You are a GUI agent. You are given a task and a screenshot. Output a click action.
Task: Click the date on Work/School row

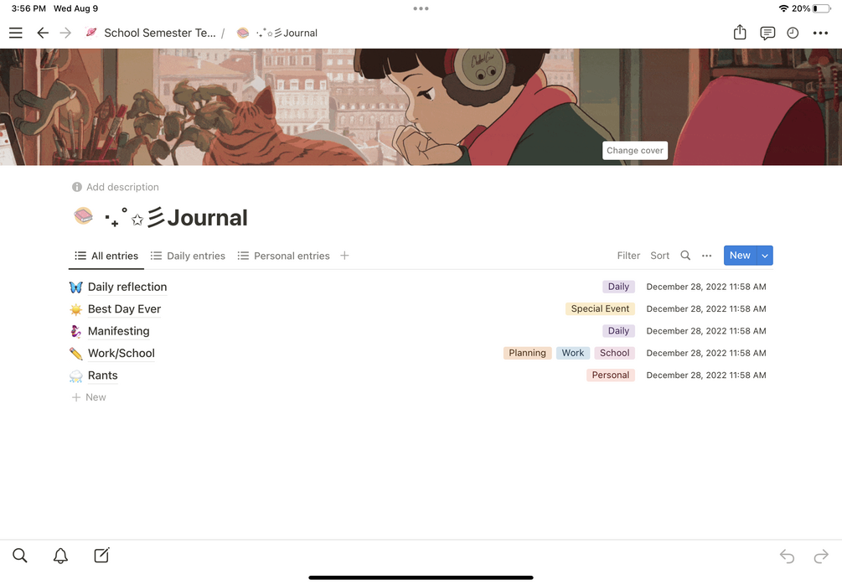706,353
